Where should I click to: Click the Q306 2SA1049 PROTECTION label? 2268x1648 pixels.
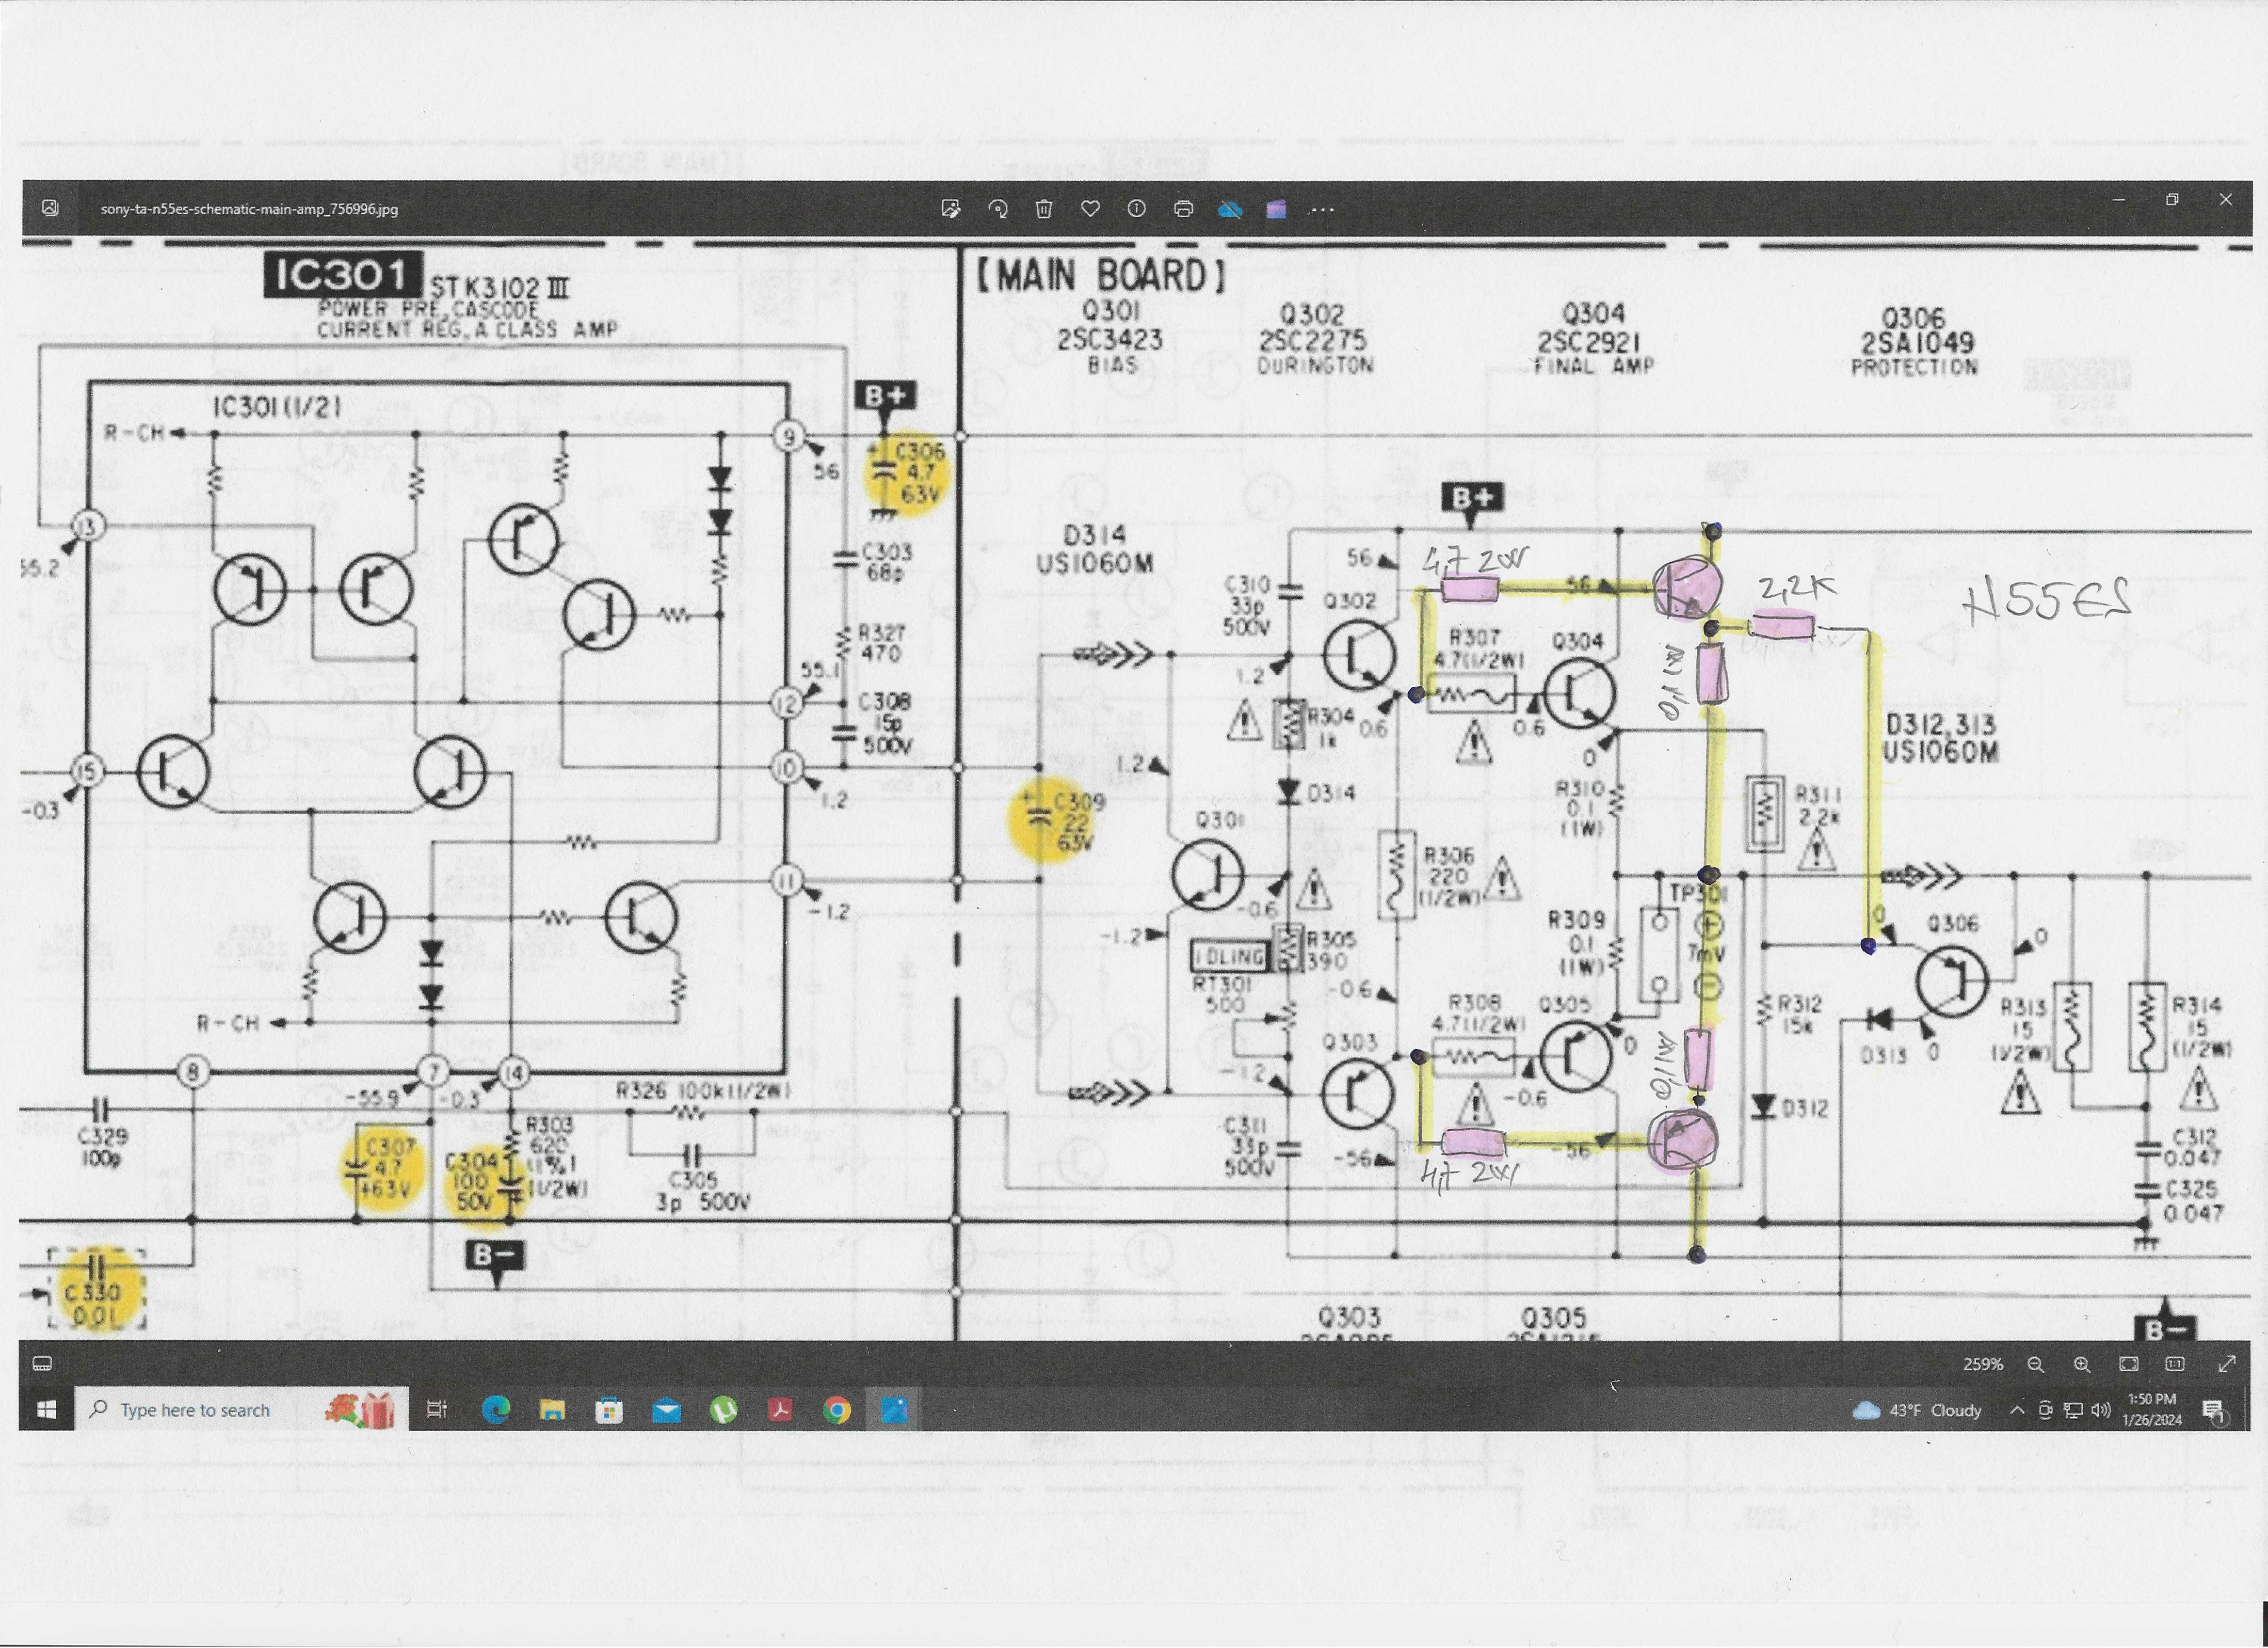click(x=1914, y=343)
